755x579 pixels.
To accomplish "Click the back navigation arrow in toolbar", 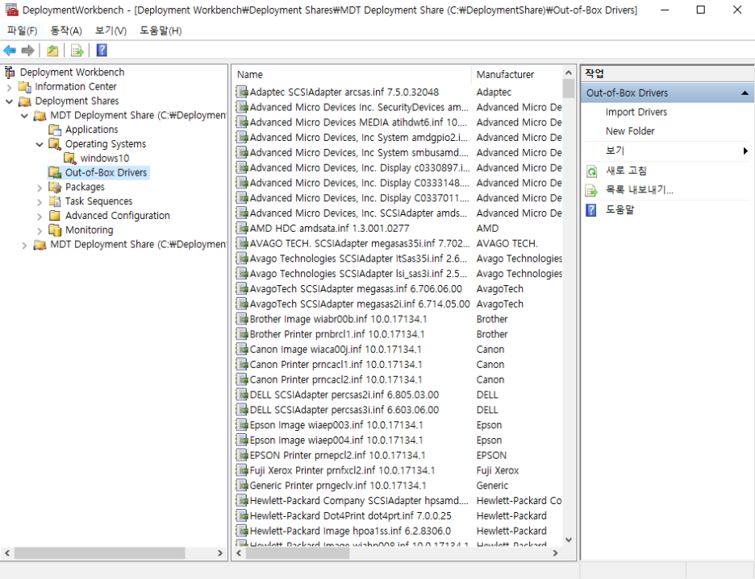I will point(9,50).
